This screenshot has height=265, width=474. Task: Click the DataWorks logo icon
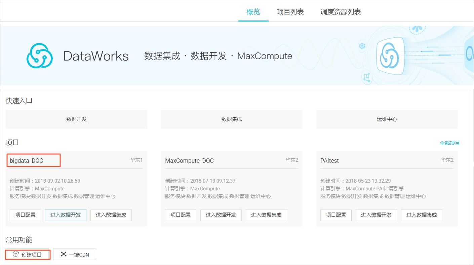pyautogui.click(x=40, y=55)
